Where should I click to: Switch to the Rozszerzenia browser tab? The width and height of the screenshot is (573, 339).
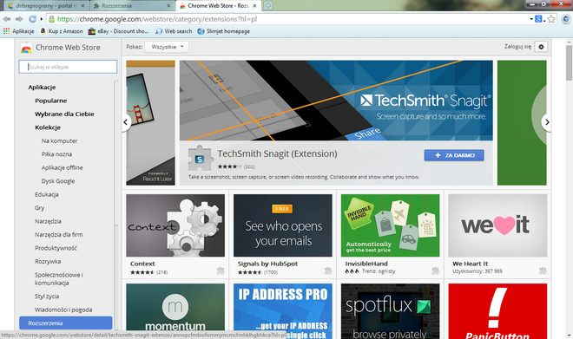[132, 6]
